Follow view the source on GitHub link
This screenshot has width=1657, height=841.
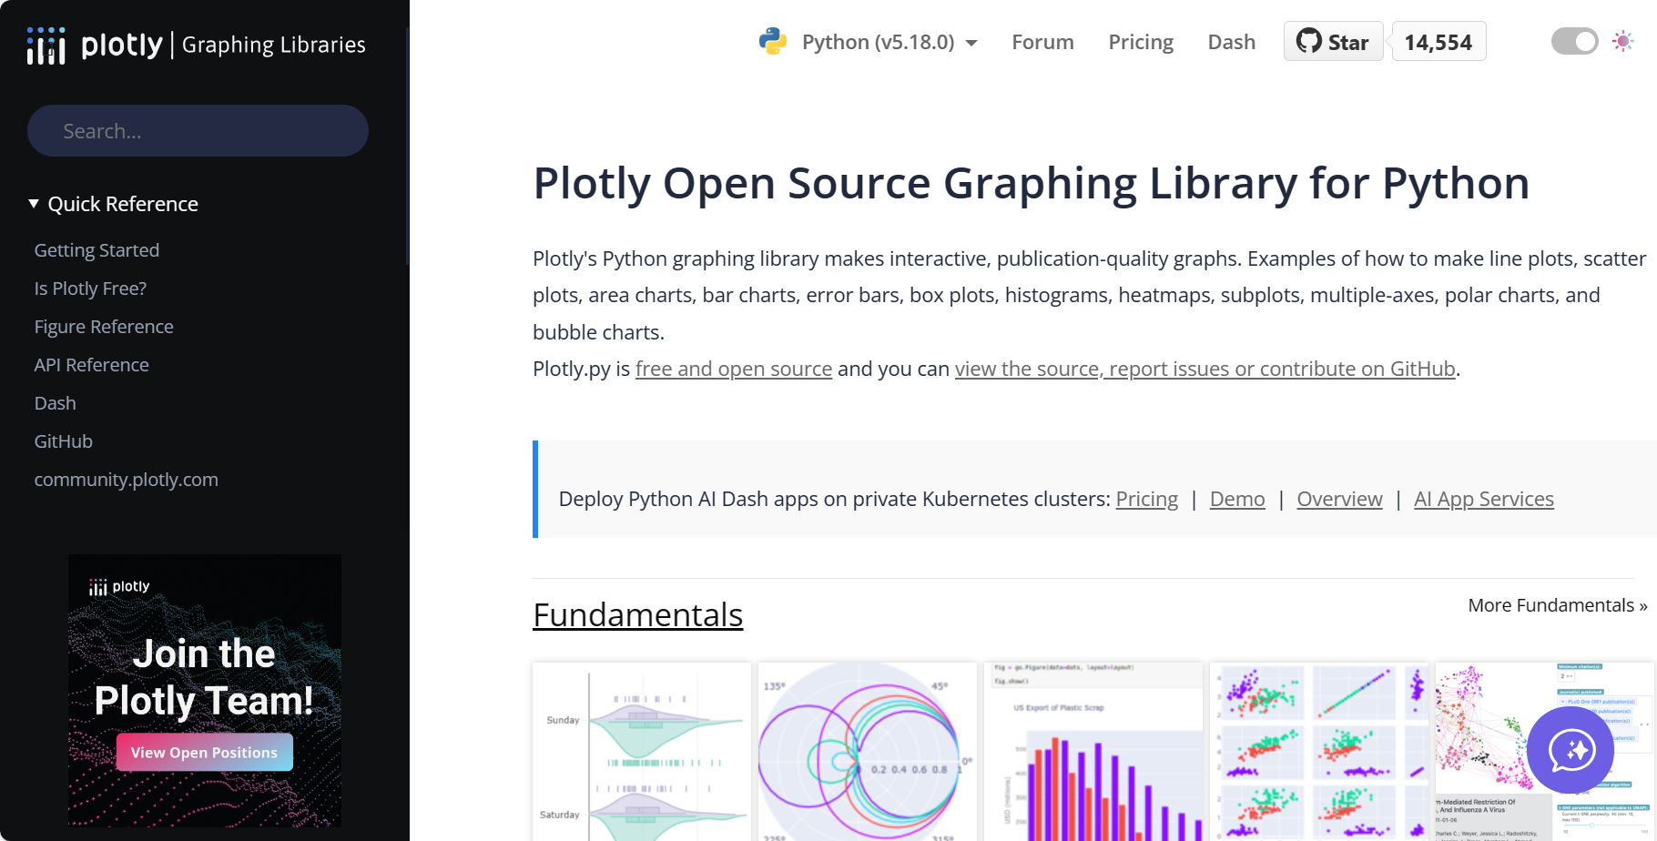point(1205,369)
